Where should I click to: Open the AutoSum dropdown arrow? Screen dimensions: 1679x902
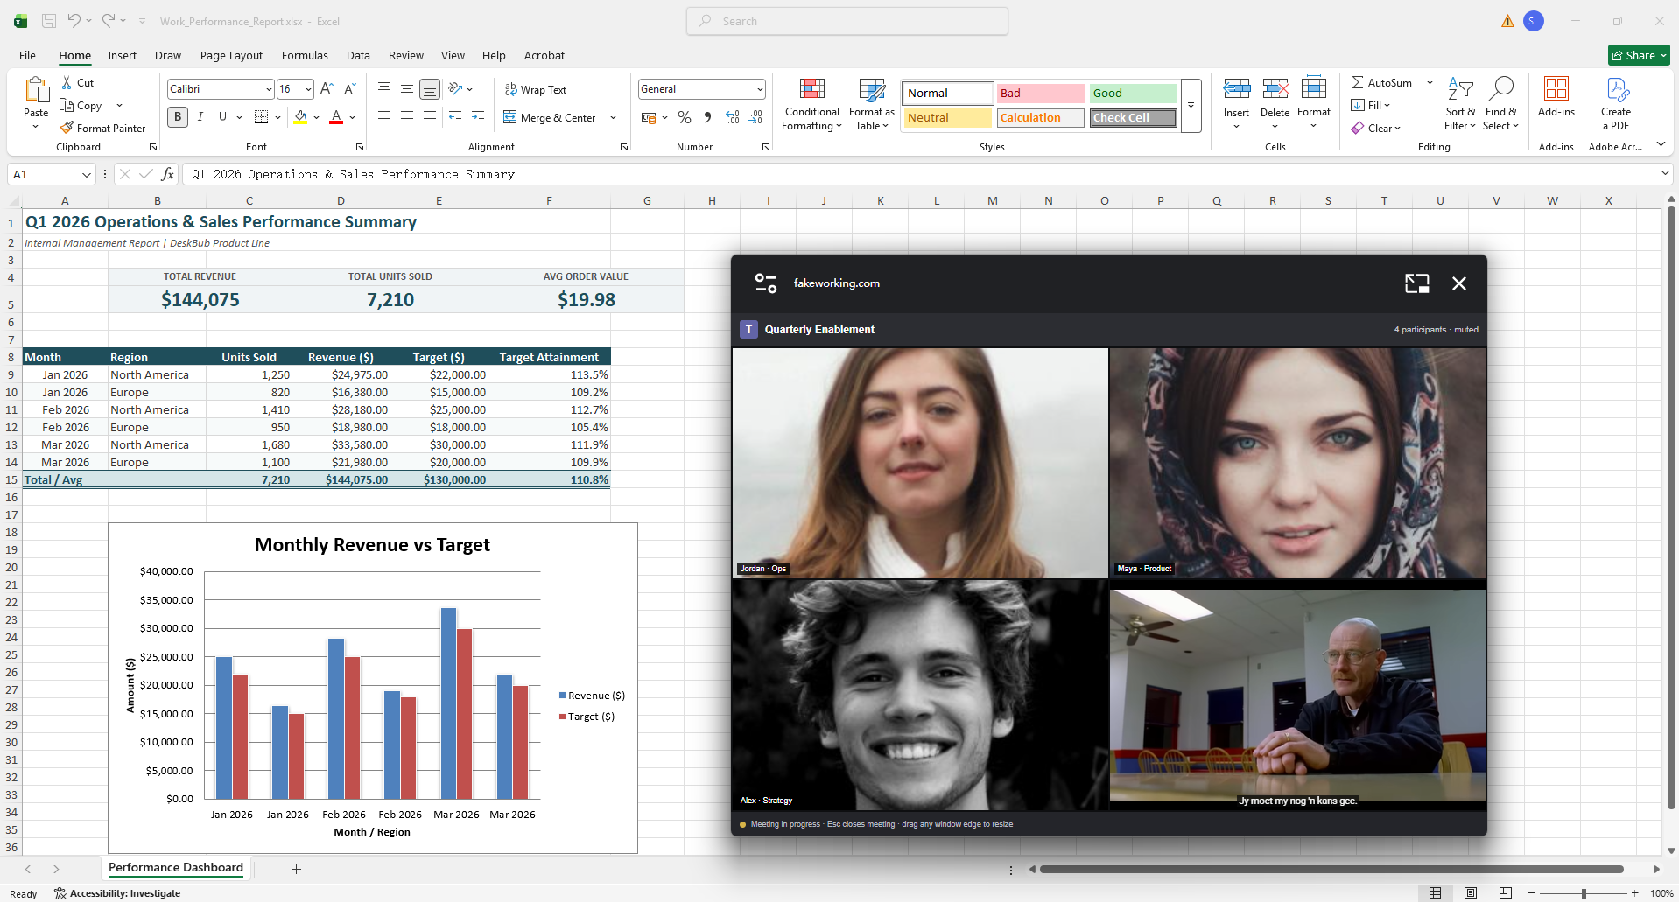[1430, 83]
